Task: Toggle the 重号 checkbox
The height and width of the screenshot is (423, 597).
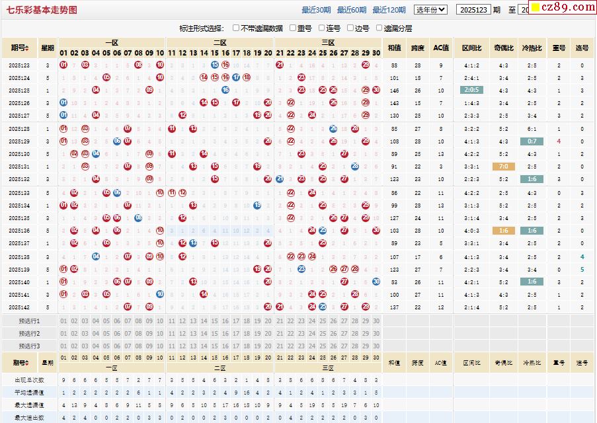Action: pyautogui.click(x=293, y=28)
